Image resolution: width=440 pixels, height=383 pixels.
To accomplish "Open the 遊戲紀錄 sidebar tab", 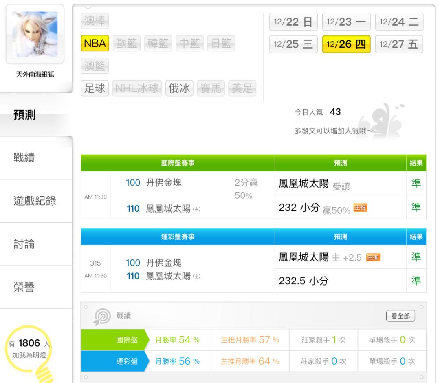I will point(36,201).
